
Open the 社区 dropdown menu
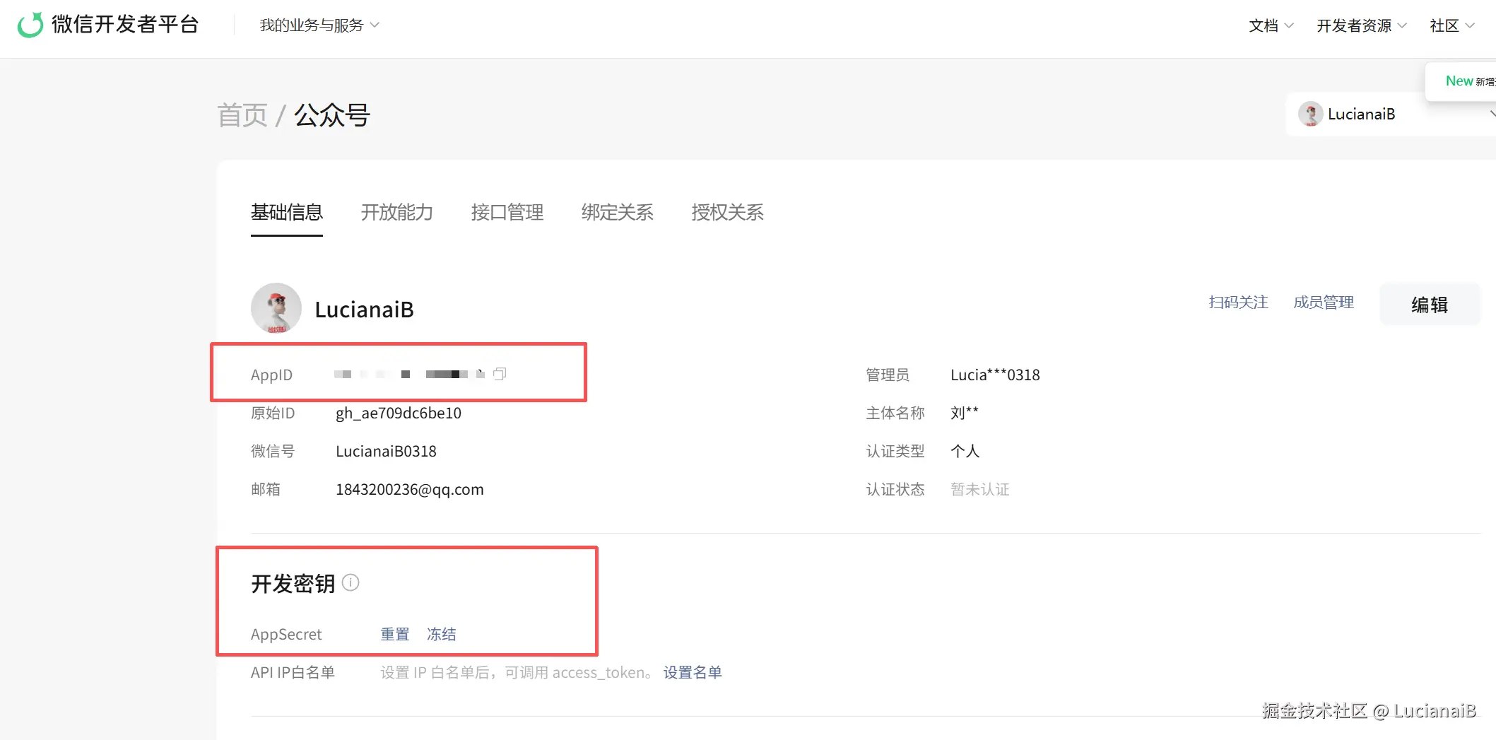pyautogui.click(x=1451, y=25)
